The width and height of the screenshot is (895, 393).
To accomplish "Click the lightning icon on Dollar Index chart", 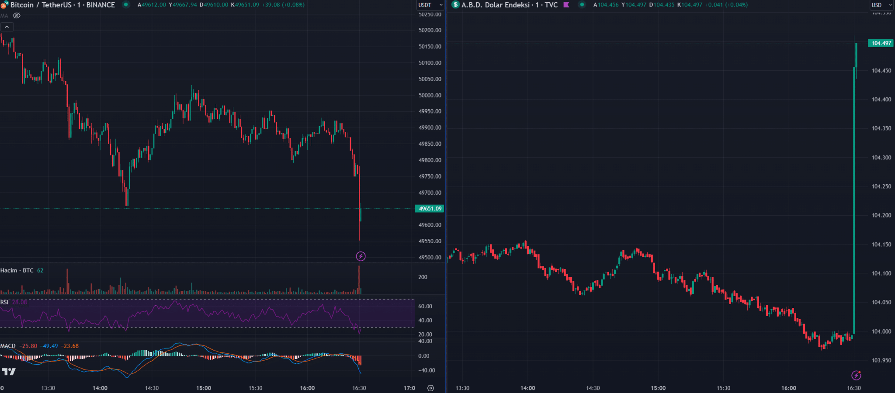I will 856,375.
